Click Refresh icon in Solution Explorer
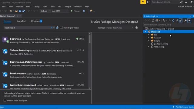This screenshot has width=194, height=109. click(x=173, y=21)
